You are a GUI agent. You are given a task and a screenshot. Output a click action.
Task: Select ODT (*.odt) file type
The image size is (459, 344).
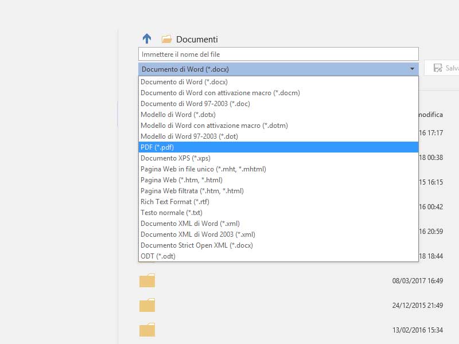click(x=158, y=256)
